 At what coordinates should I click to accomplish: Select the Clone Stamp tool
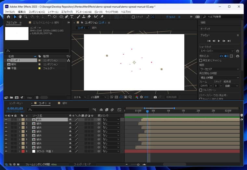click(84, 17)
